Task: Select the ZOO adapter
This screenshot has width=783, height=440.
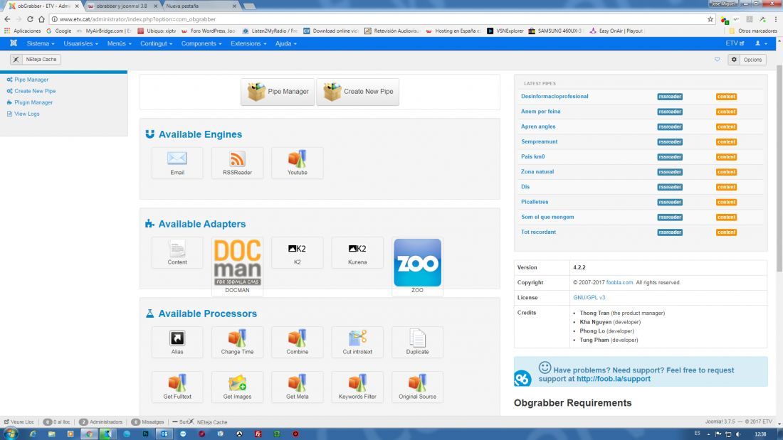Action: click(x=417, y=265)
